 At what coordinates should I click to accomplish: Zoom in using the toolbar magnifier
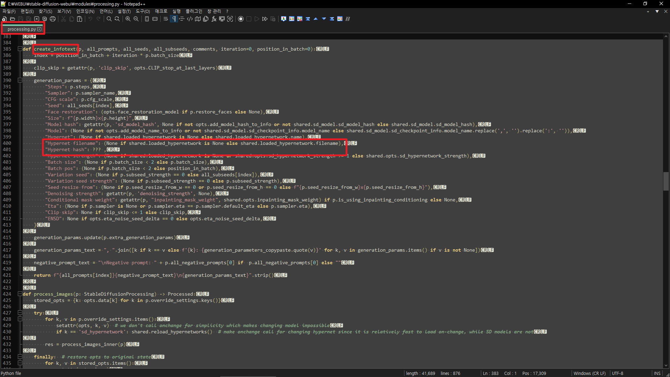coord(128,19)
